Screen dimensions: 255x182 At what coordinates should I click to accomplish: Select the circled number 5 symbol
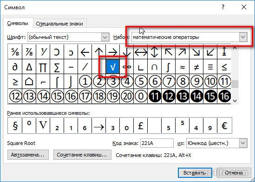point(141,82)
